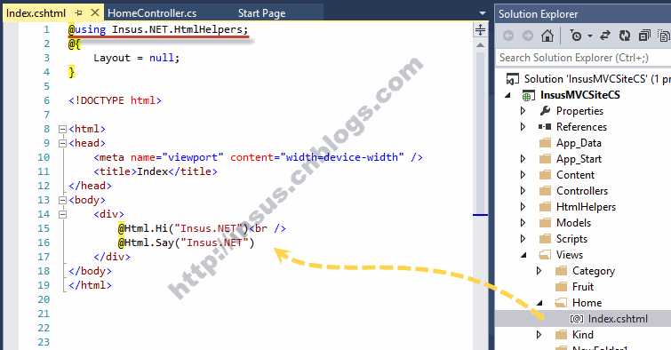
Task: Click the Back button in Solution Explorer
Action: coord(508,36)
